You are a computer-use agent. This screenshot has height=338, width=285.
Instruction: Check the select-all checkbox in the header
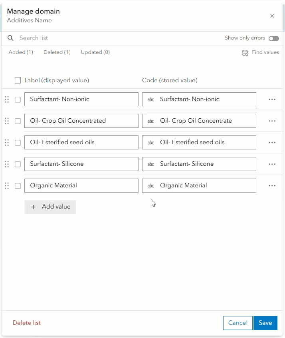coord(18,80)
